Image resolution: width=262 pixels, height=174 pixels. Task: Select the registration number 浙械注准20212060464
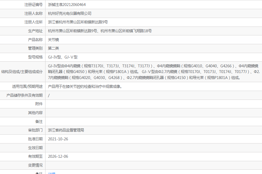pyautogui.click(x=67, y=5)
